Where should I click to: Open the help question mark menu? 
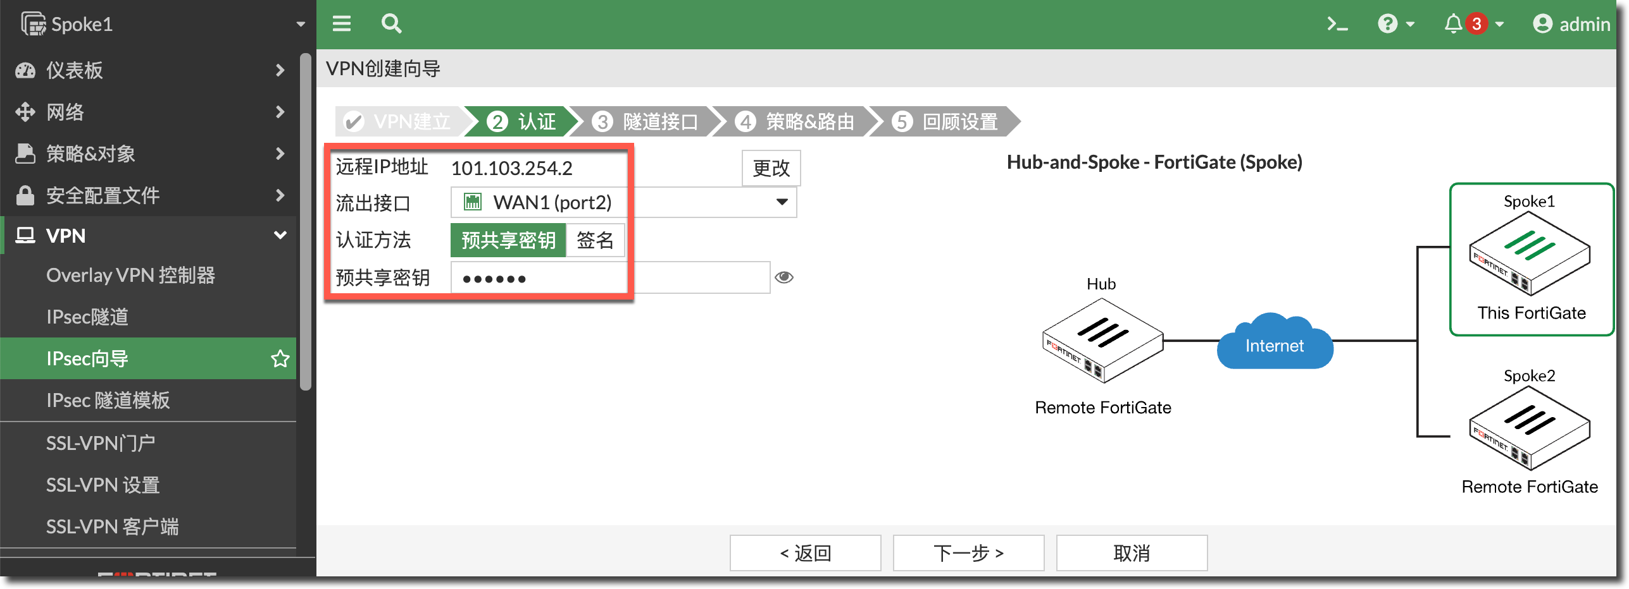pyautogui.click(x=1395, y=24)
